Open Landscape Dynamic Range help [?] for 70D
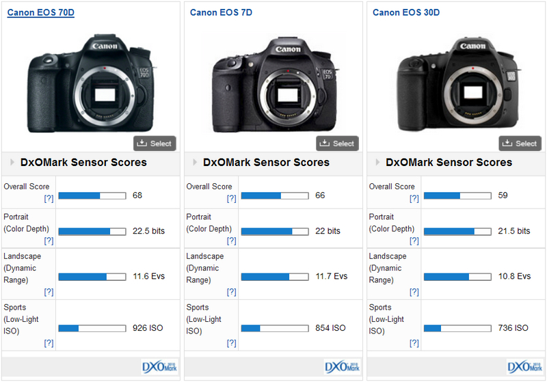The height and width of the screenshot is (382, 547). 49,292
